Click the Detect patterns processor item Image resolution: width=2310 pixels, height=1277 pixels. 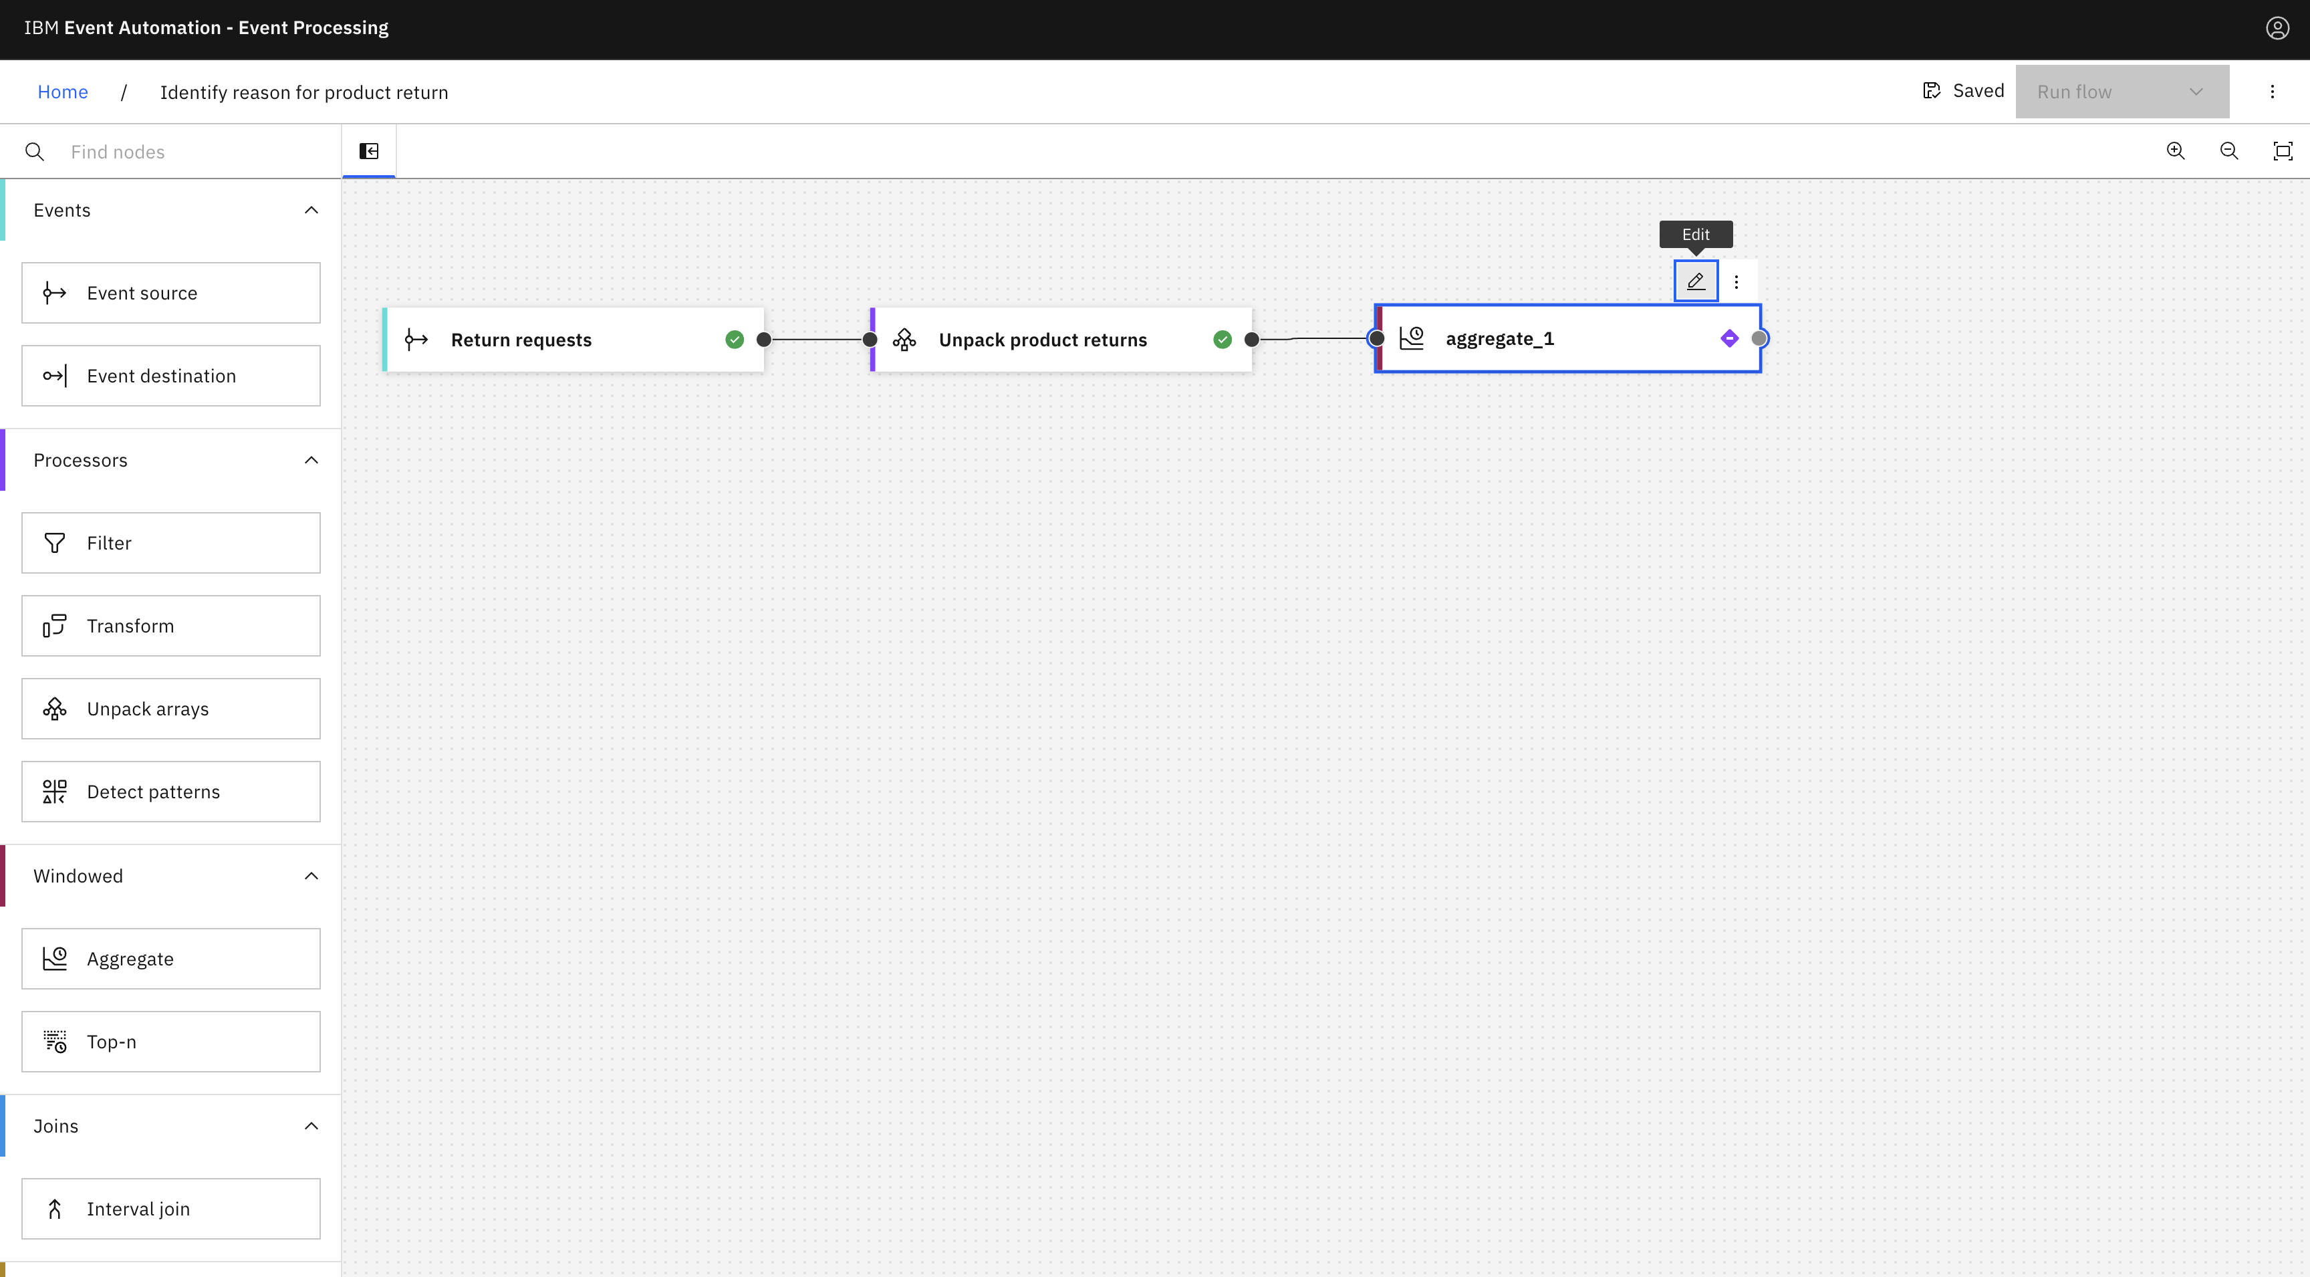171,792
